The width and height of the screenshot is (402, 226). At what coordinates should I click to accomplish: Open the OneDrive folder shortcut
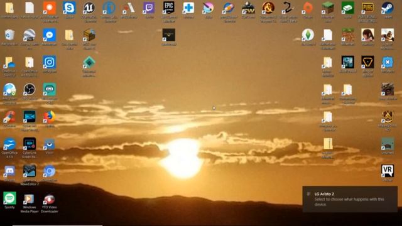click(9, 62)
